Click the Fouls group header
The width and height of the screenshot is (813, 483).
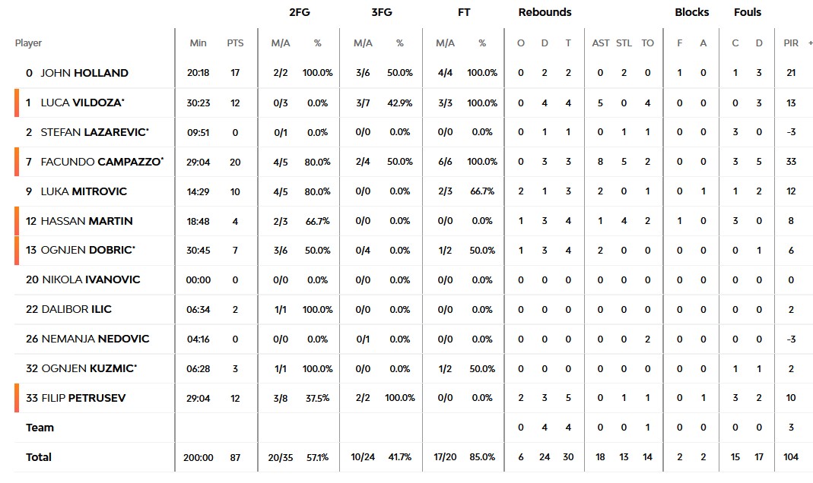click(747, 12)
